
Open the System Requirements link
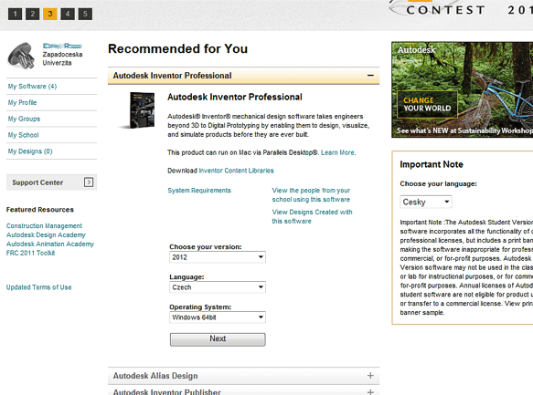pos(199,191)
